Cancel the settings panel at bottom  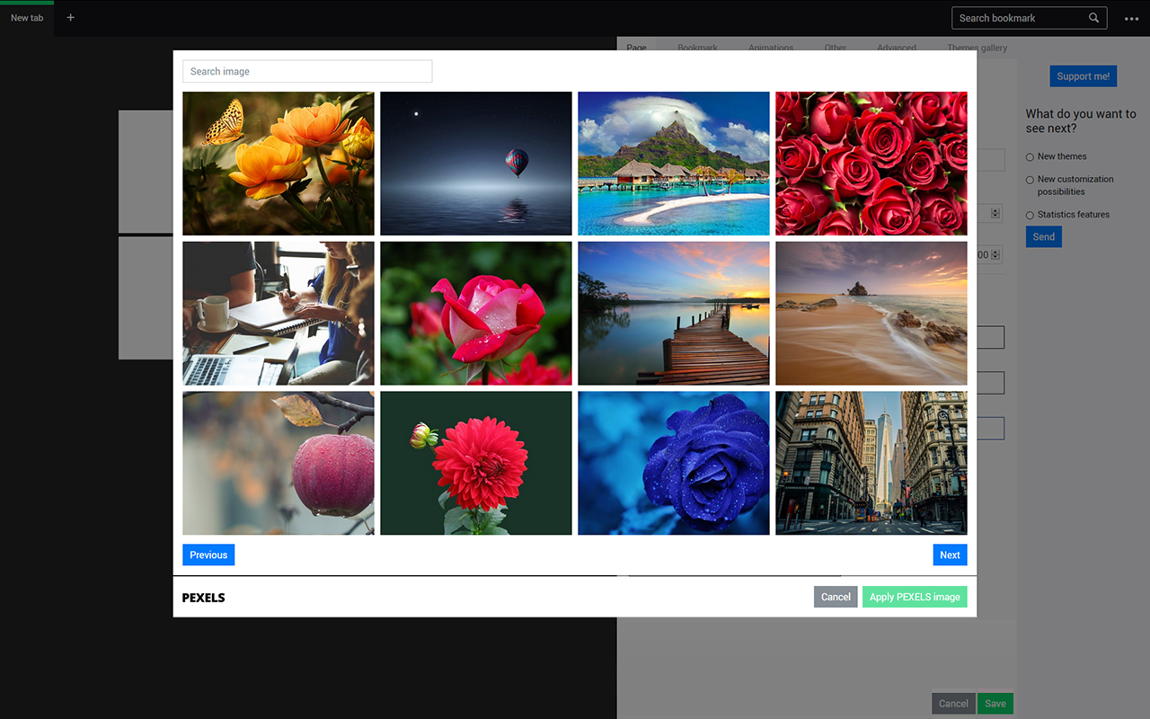tap(953, 704)
